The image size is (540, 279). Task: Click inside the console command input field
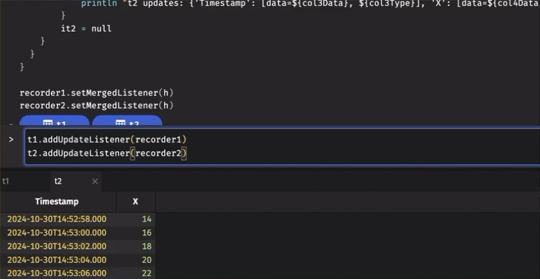pos(325,147)
